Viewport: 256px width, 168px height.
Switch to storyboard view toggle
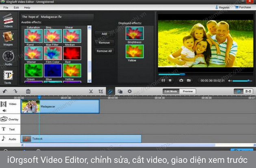coord(248,91)
